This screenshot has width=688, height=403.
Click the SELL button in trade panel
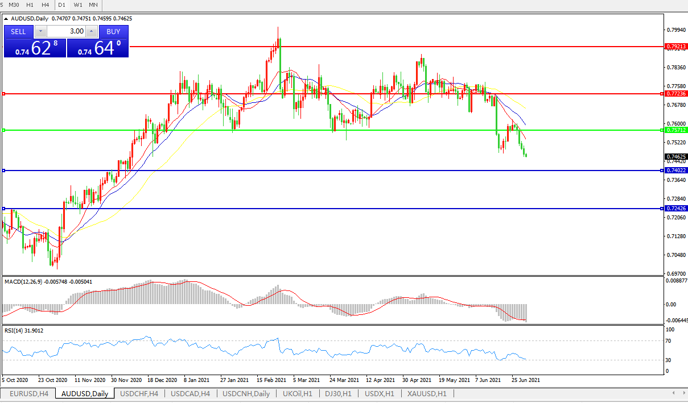click(x=18, y=31)
